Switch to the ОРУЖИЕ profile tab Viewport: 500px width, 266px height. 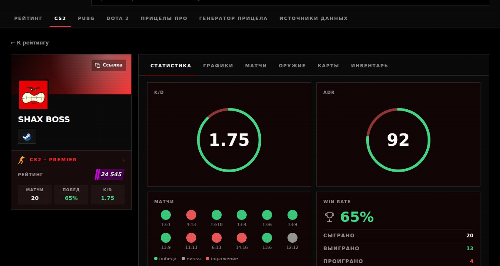(x=292, y=66)
